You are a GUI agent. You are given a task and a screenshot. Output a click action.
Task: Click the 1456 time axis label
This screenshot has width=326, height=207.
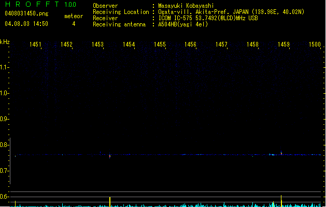click(x=190, y=45)
